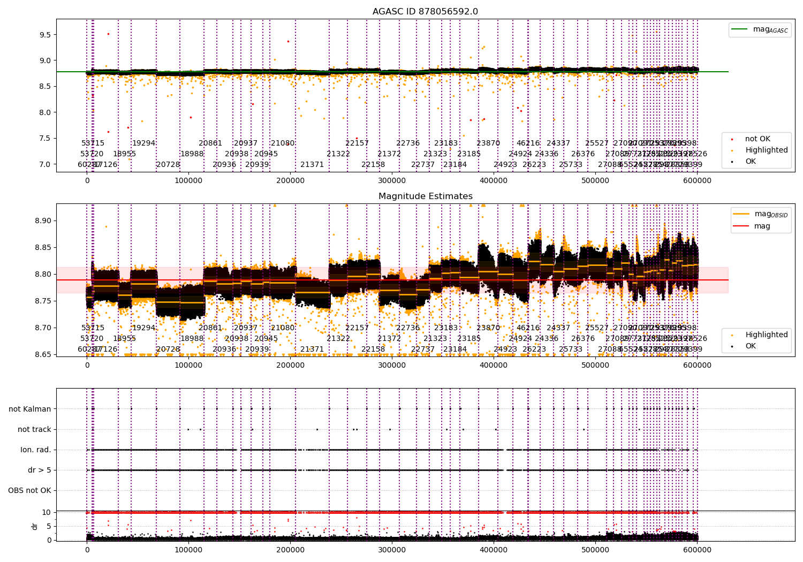Click the rotated 'dr' y-axis label

click(x=35, y=526)
